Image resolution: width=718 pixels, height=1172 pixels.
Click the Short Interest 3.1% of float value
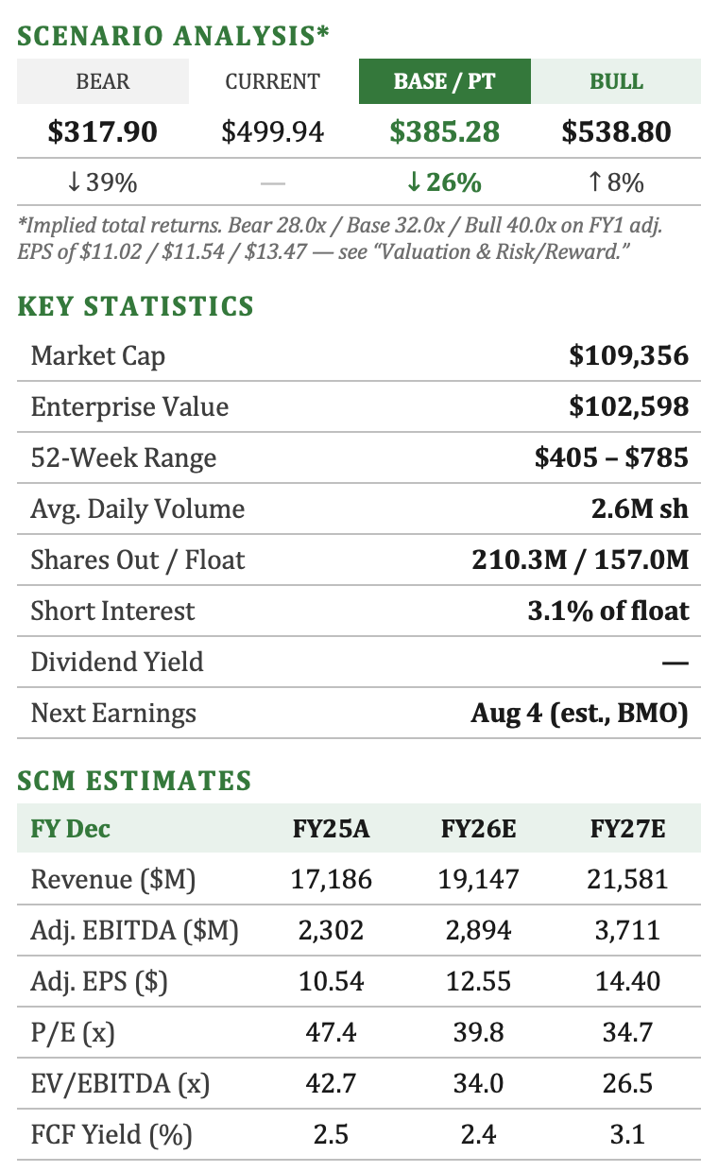[x=608, y=611]
